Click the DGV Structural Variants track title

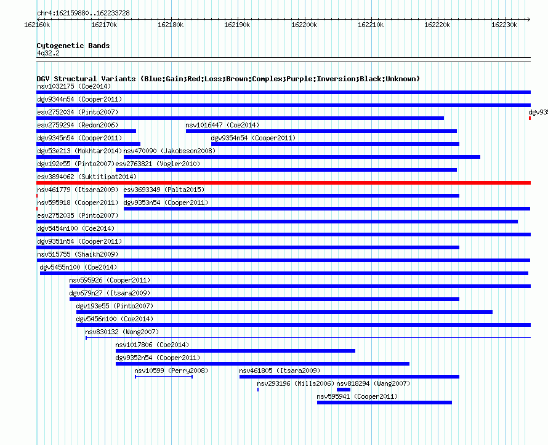228,79
